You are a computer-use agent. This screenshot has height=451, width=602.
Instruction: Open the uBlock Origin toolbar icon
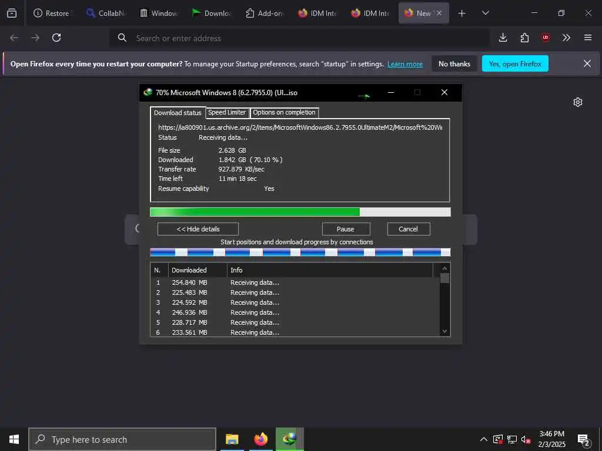546,38
